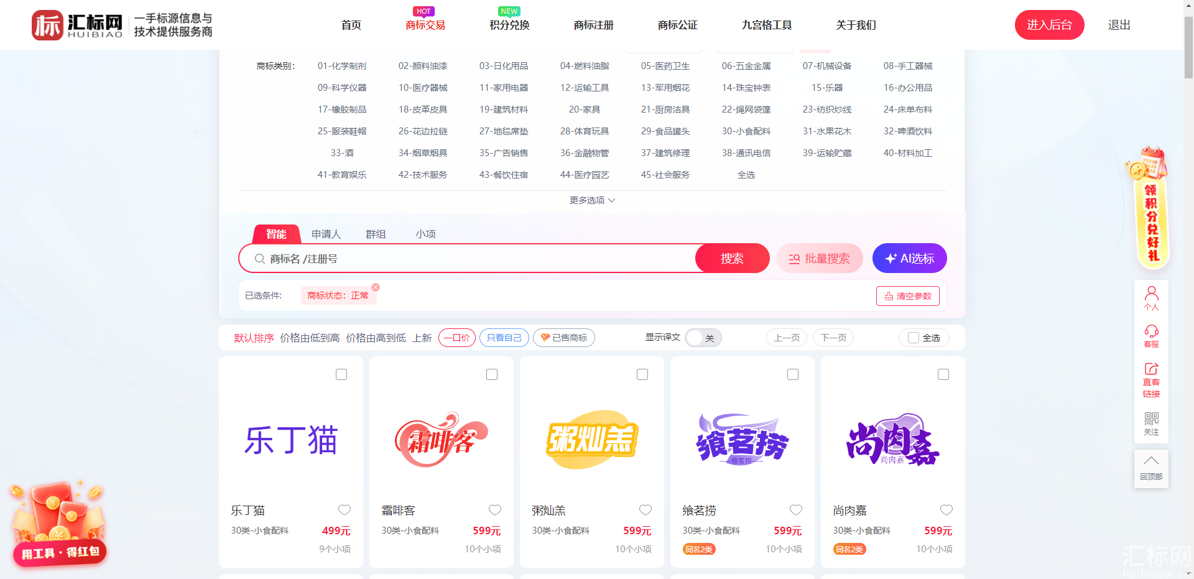Click the red 搜索 search button

tap(732, 258)
